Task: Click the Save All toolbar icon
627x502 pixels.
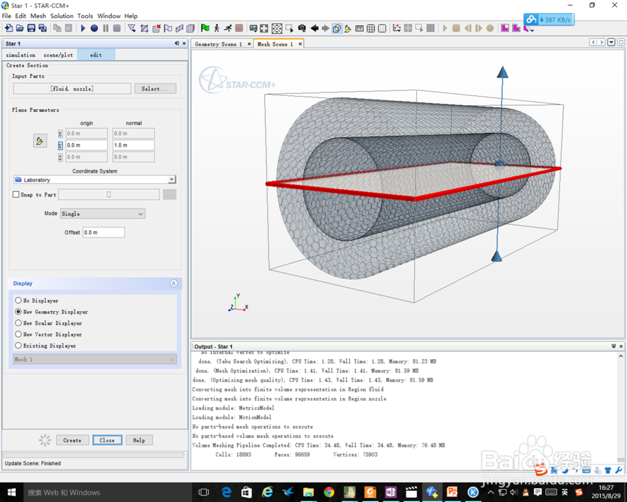Action: tap(43, 28)
